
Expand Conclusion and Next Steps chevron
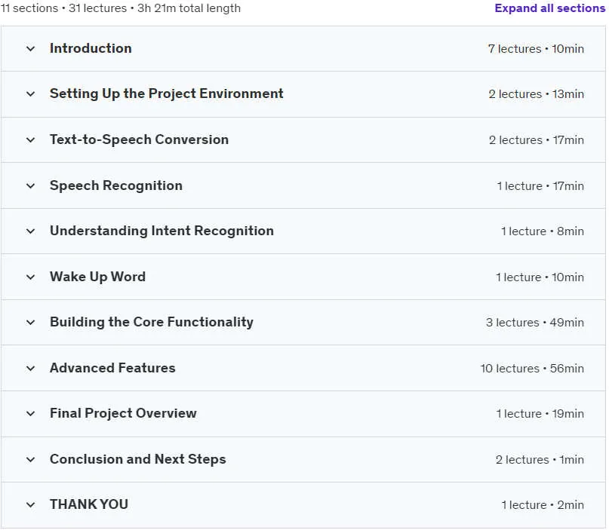click(30, 460)
